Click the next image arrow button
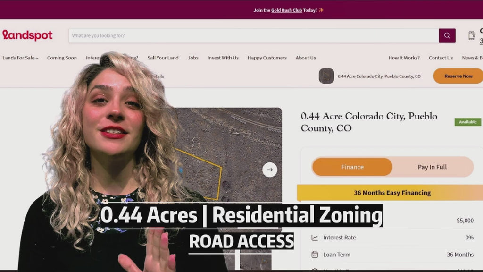This screenshot has height=272, width=483. click(x=269, y=170)
